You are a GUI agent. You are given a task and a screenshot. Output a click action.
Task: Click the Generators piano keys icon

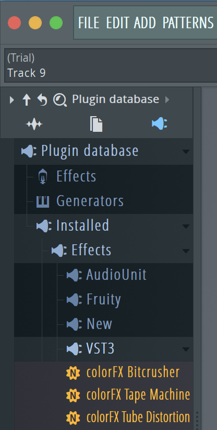click(43, 201)
